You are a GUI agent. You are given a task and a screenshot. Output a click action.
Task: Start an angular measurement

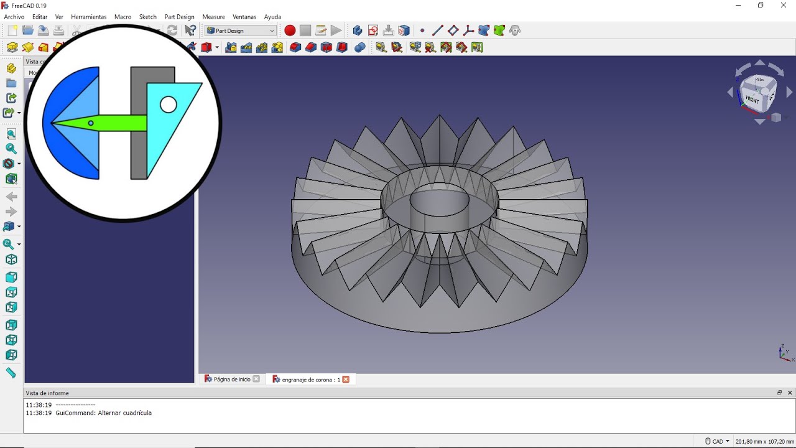397,47
